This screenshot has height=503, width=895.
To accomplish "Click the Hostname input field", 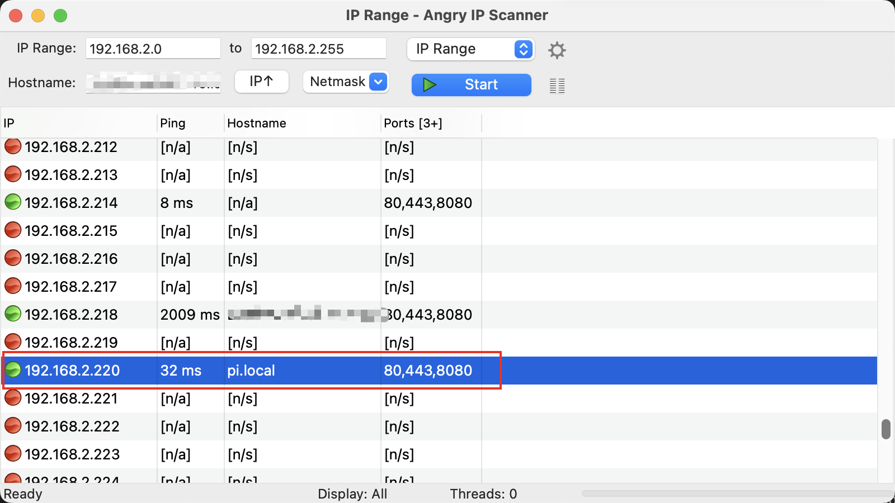I will (x=153, y=83).
